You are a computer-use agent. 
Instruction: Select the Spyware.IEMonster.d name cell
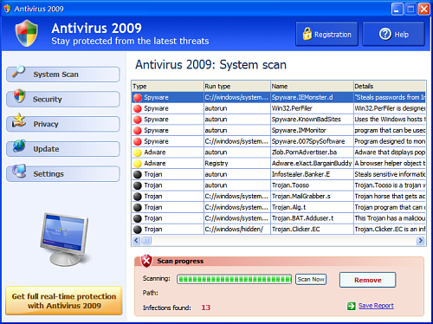312,97
